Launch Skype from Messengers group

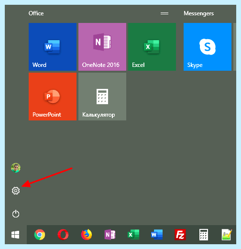208,47
